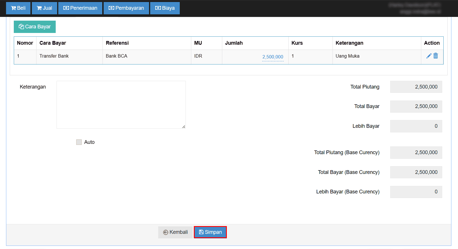Go to Penerimaan section

80,8
